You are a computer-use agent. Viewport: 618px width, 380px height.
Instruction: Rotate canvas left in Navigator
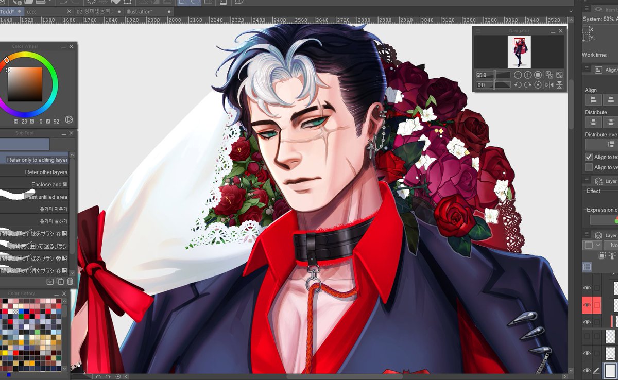[x=518, y=85]
